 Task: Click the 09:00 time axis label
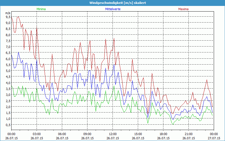[87, 134]
